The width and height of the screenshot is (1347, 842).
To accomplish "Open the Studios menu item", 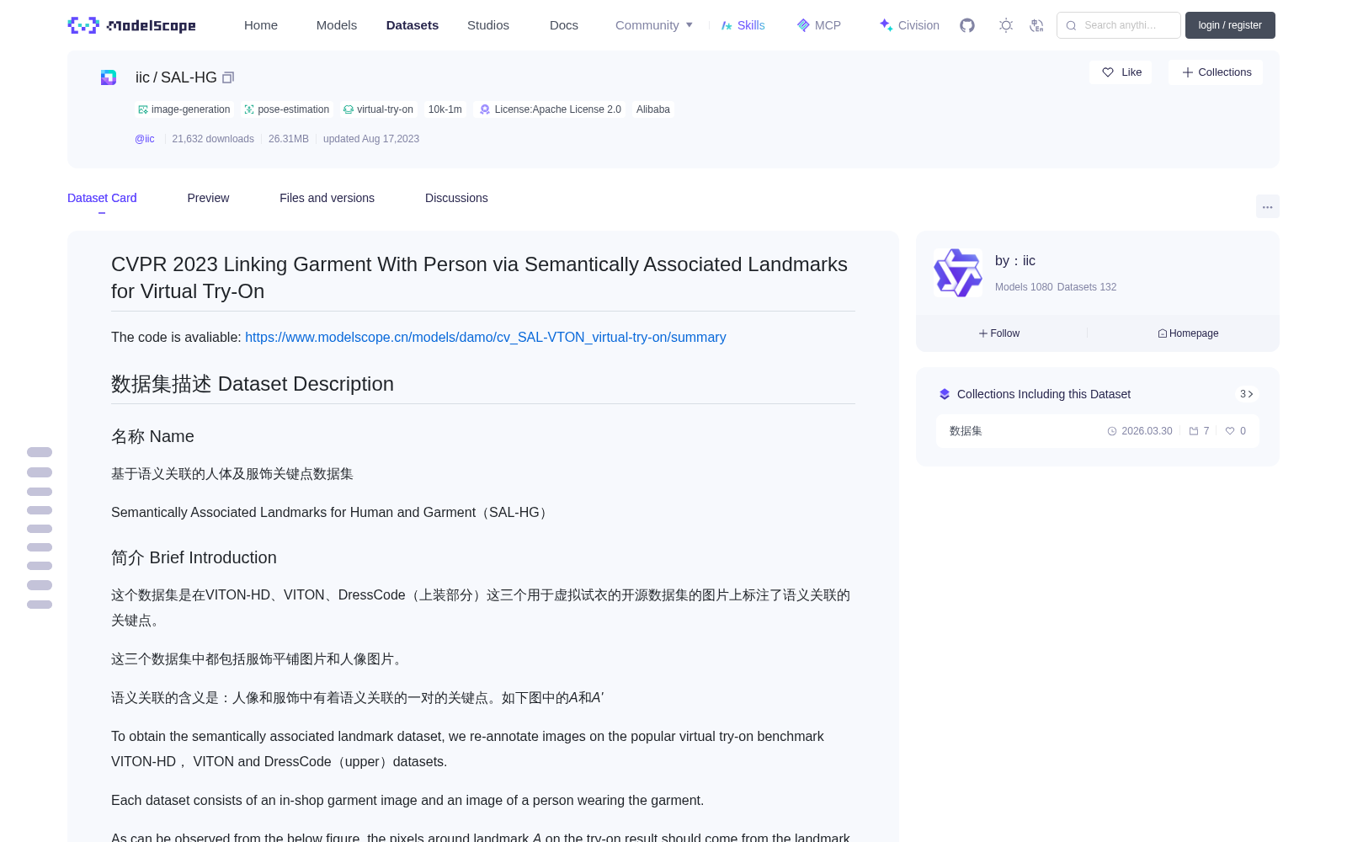I will click(x=488, y=25).
